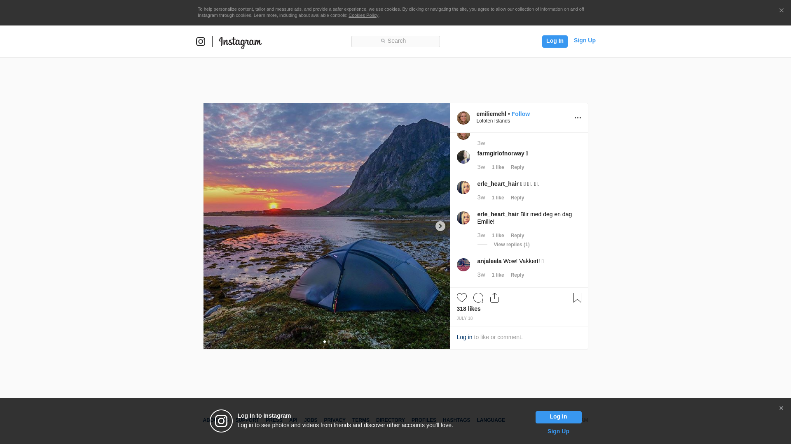Open the DIRECTORY footer link
Image resolution: width=791 pixels, height=444 pixels.
coord(391,420)
